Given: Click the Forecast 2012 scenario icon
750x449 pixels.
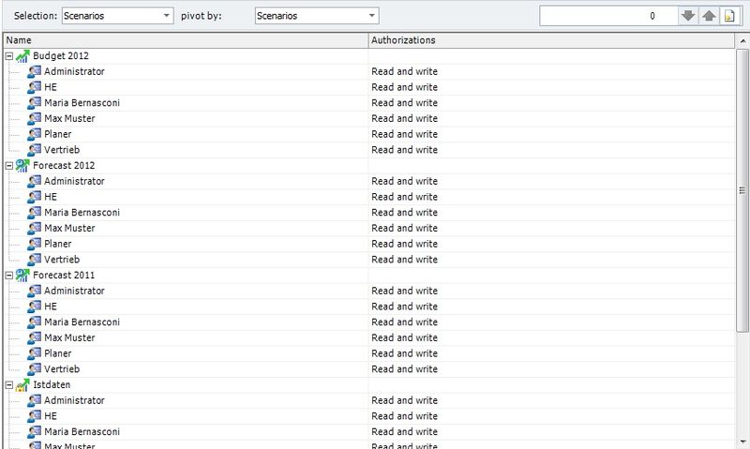Looking at the screenshot, I should click(22, 166).
